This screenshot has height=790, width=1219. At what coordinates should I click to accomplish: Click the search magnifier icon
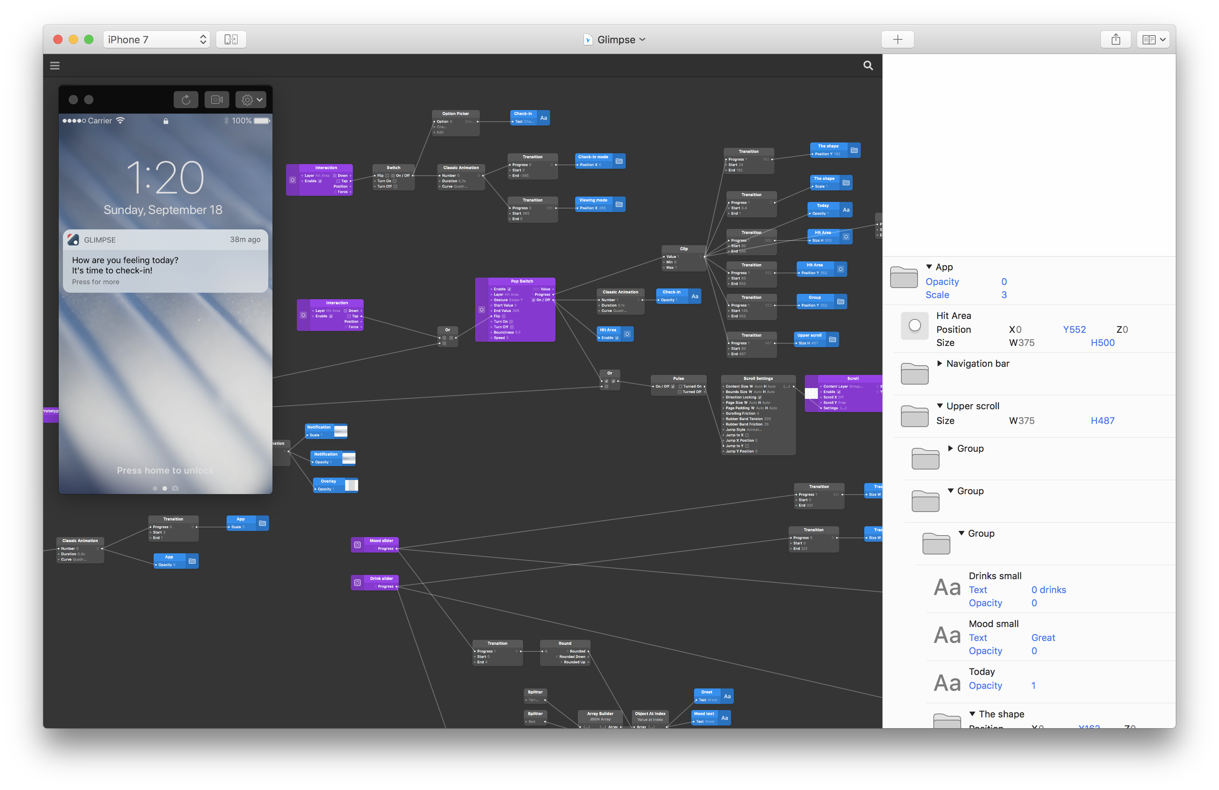[868, 66]
